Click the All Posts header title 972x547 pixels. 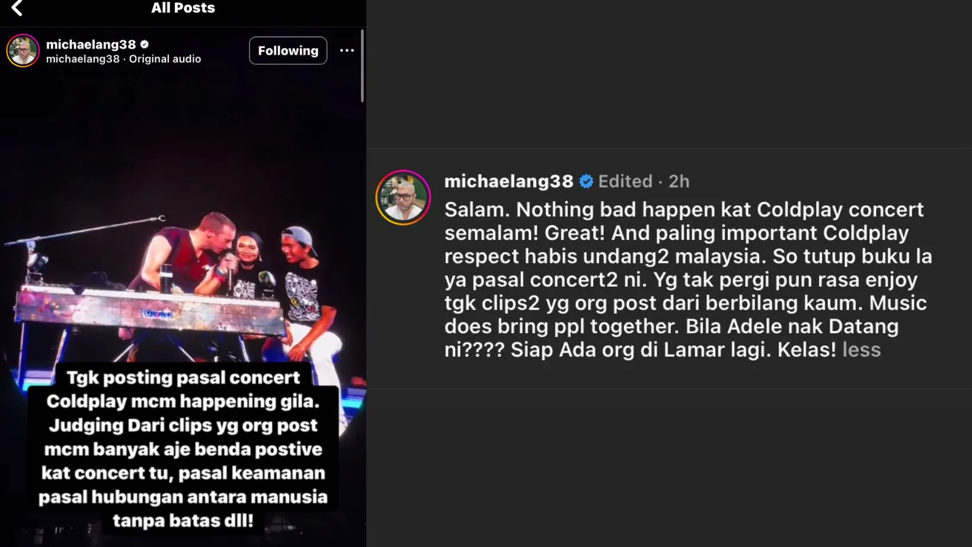(x=183, y=8)
